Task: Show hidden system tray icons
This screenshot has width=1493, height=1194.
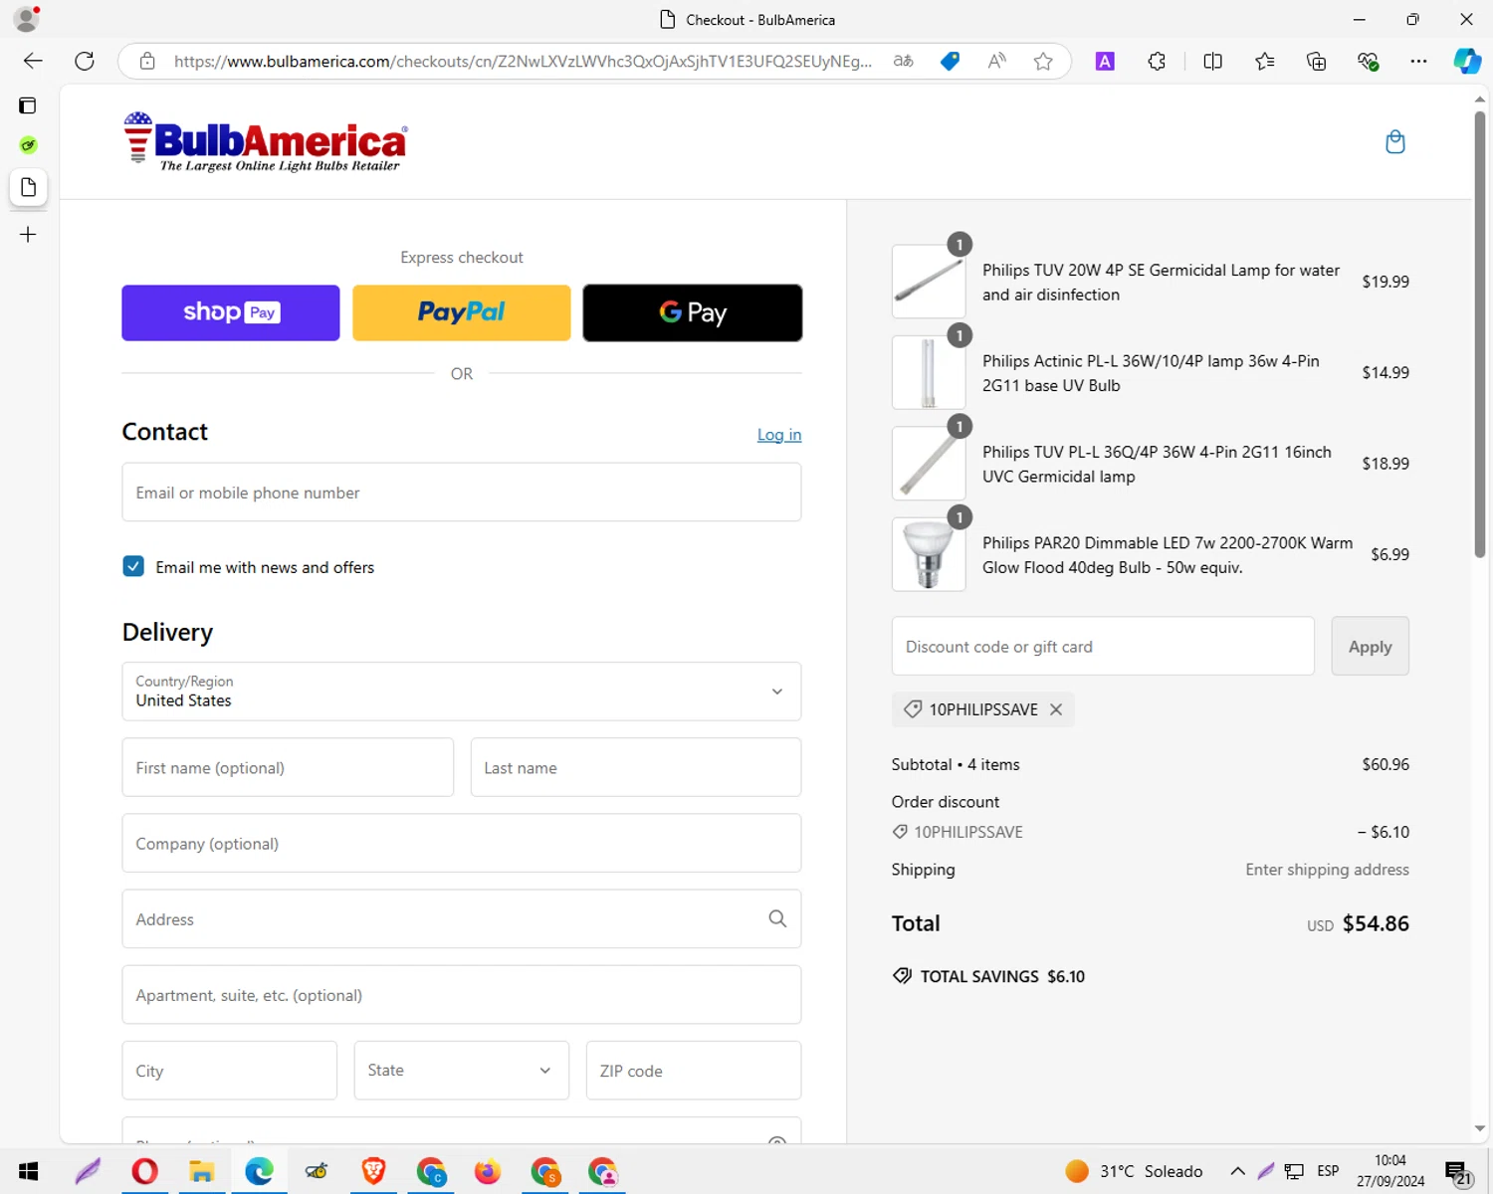Action: click(1237, 1171)
